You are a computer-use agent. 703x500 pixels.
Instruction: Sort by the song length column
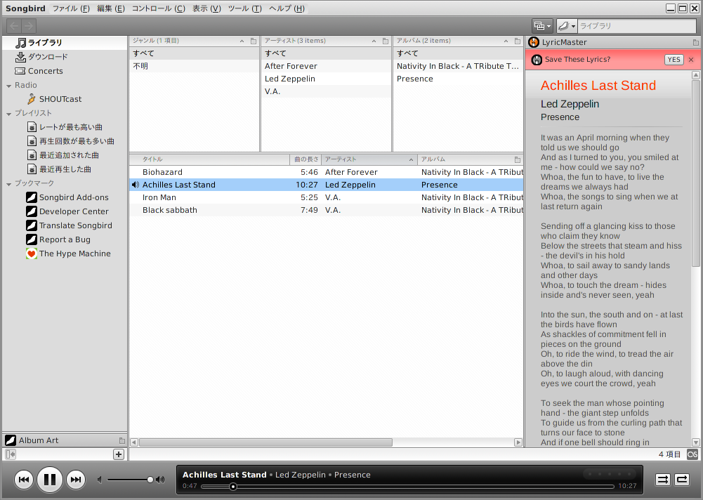[x=305, y=159]
